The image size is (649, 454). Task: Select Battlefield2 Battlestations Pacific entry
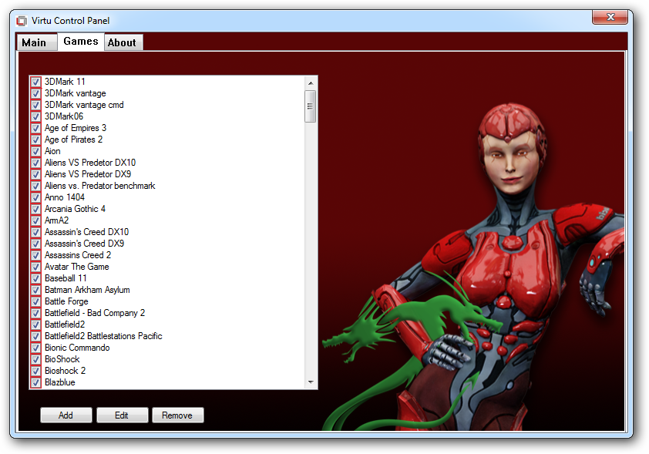point(103,337)
